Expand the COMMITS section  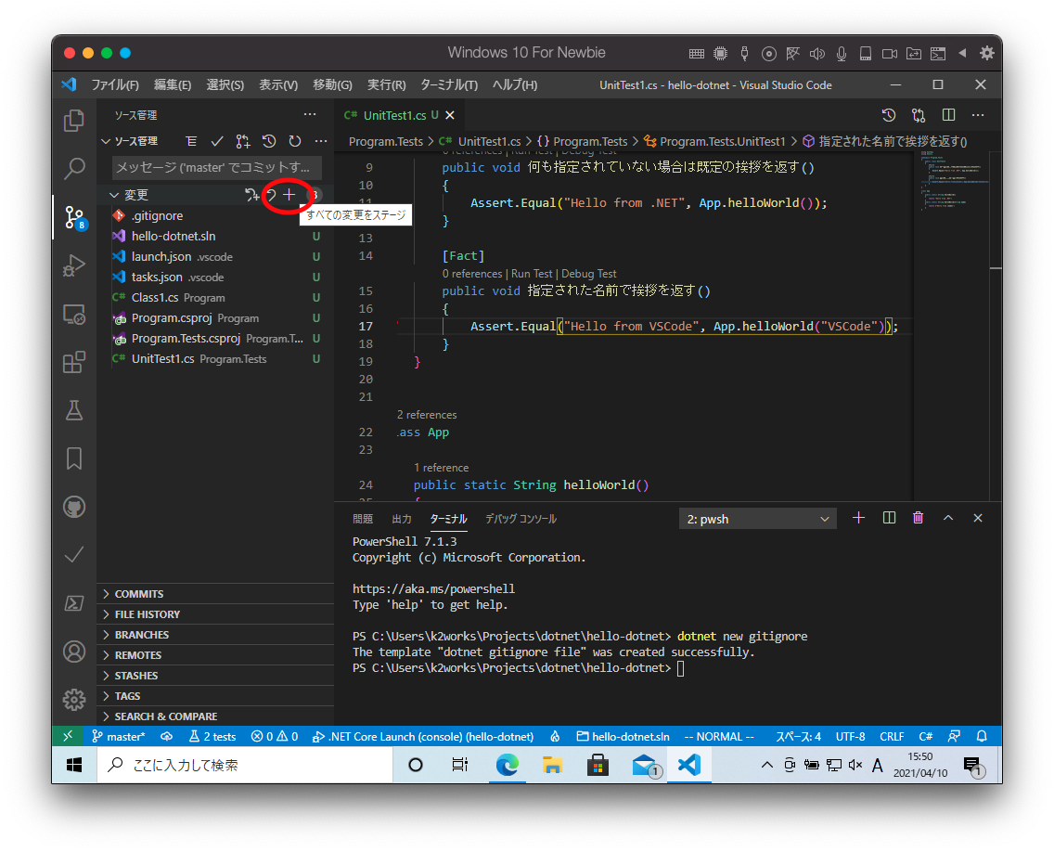[x=139, y=594]
